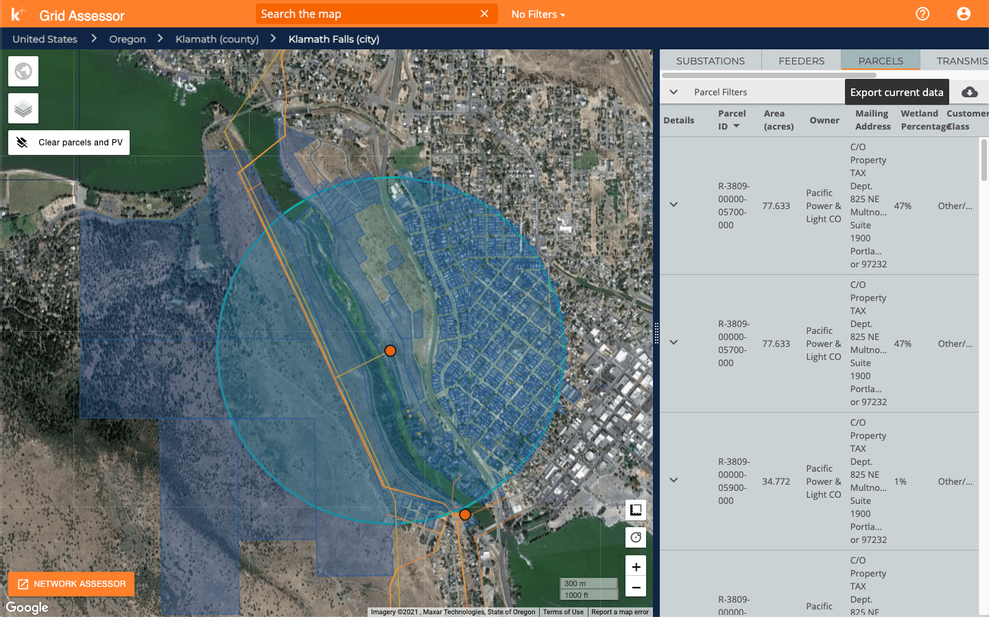989x617 pixels.
Task: Click the globe overview icon
Action: click(23, 71)
